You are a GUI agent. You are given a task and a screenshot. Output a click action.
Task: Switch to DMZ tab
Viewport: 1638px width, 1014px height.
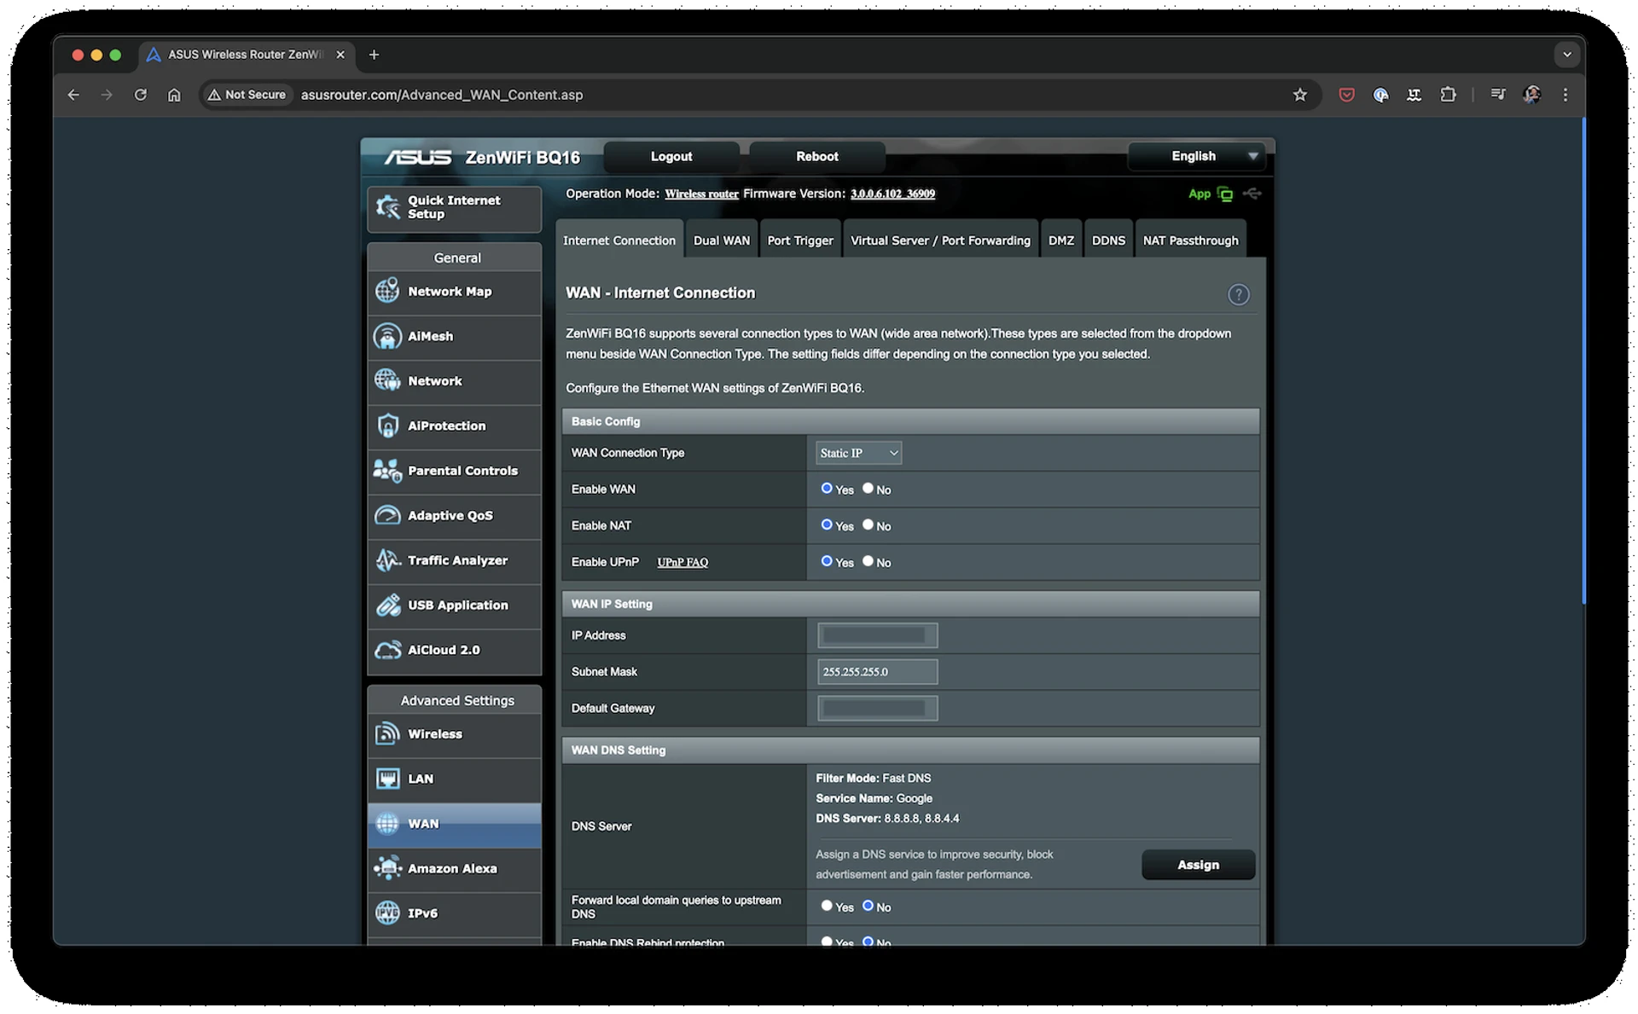[1060, 240]
